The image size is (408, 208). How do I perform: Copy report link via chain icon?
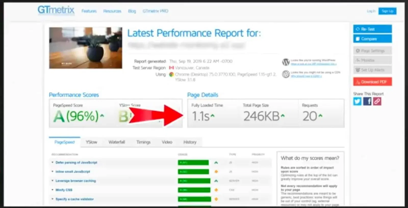tap(377, 101)
